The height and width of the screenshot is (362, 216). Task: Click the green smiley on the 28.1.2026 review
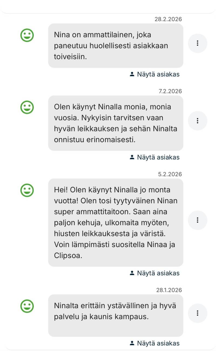coord(27,306)
